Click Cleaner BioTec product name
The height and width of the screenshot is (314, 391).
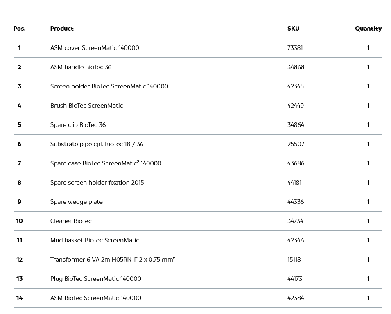click(71, 221)
